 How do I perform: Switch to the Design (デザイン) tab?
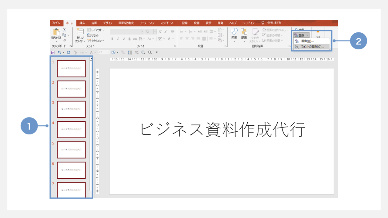108,23
